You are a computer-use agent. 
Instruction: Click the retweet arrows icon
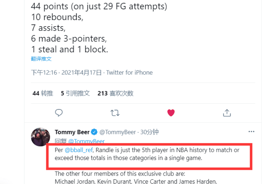point(115,113)
